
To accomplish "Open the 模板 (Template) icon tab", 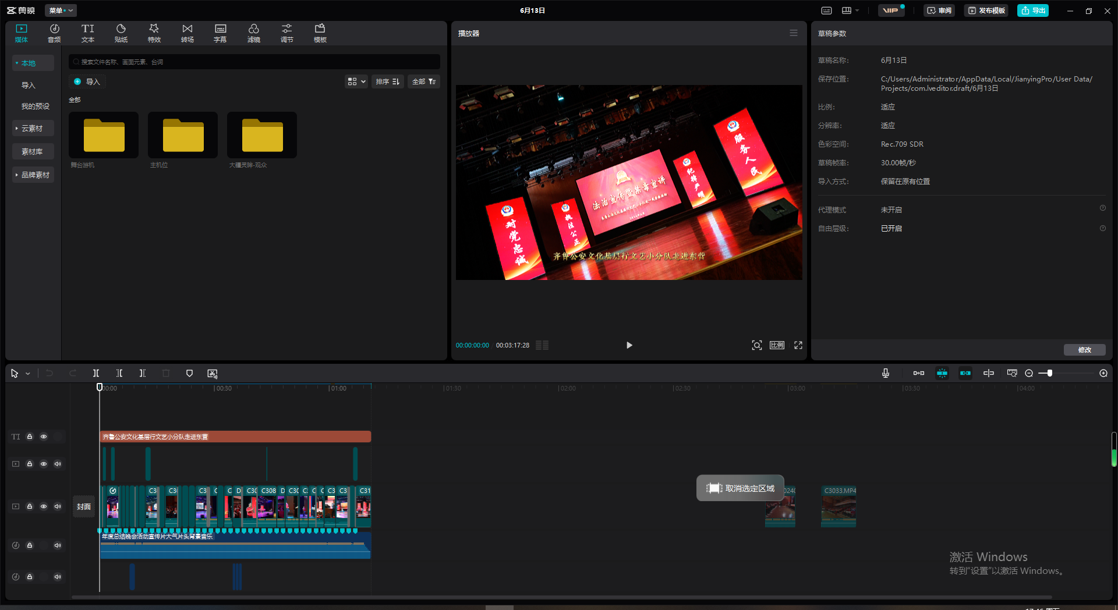I will (320, 33).
